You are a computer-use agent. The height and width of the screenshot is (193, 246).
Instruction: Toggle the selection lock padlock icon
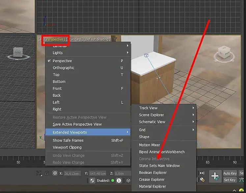(47, 173)
